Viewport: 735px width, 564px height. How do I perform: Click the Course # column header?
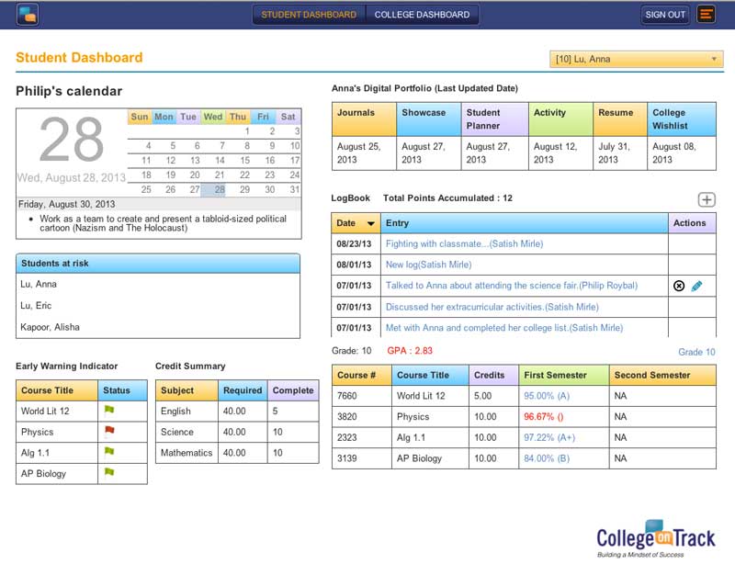tap(362, 375)
